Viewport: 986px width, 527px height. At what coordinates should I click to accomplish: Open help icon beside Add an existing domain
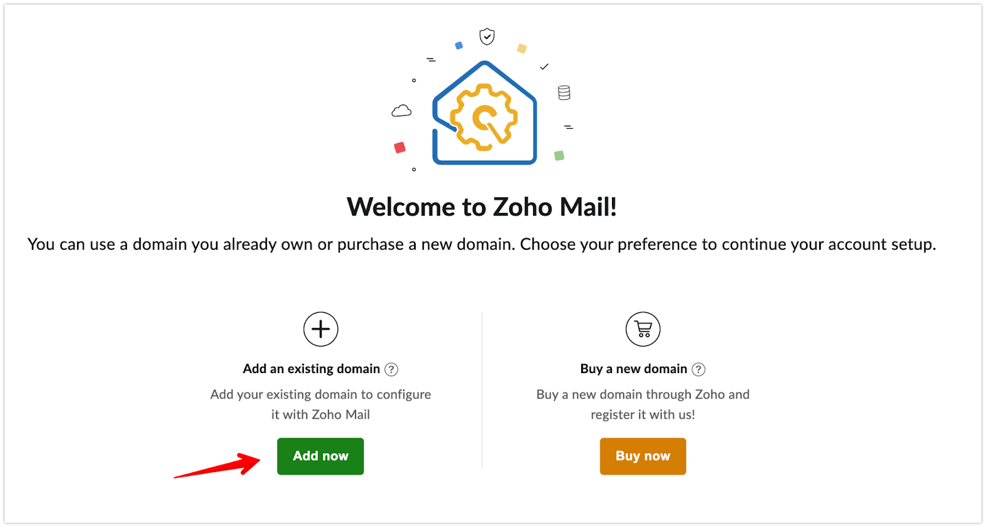[x=391, y=369]
